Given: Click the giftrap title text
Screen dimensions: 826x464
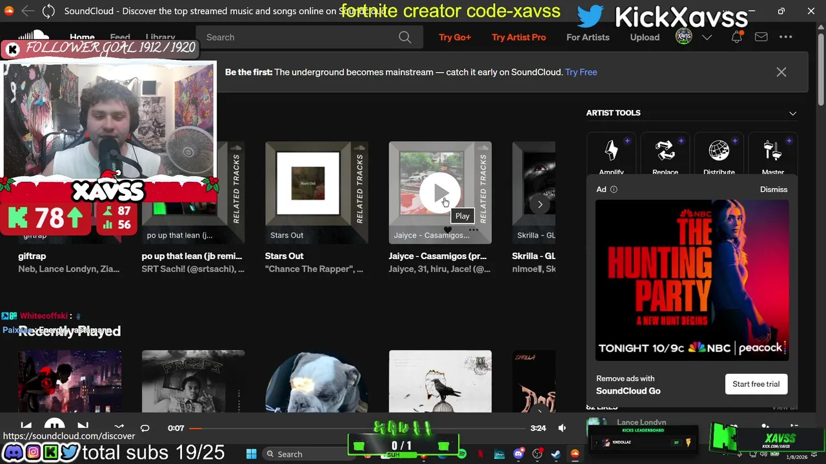Looking at the screenshot, I should [32, 256].
